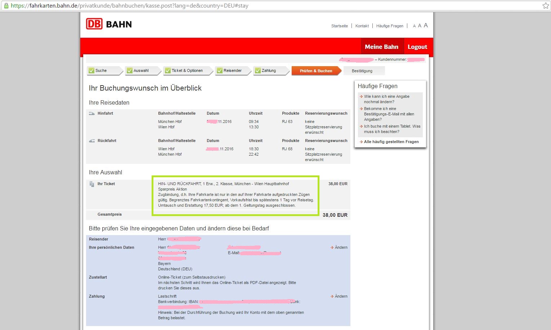The width and height of the screenshot is (551, 330).
Task: Click the Rückfahrt train icon
Action: pyautogui.click(x=92, y=141)
